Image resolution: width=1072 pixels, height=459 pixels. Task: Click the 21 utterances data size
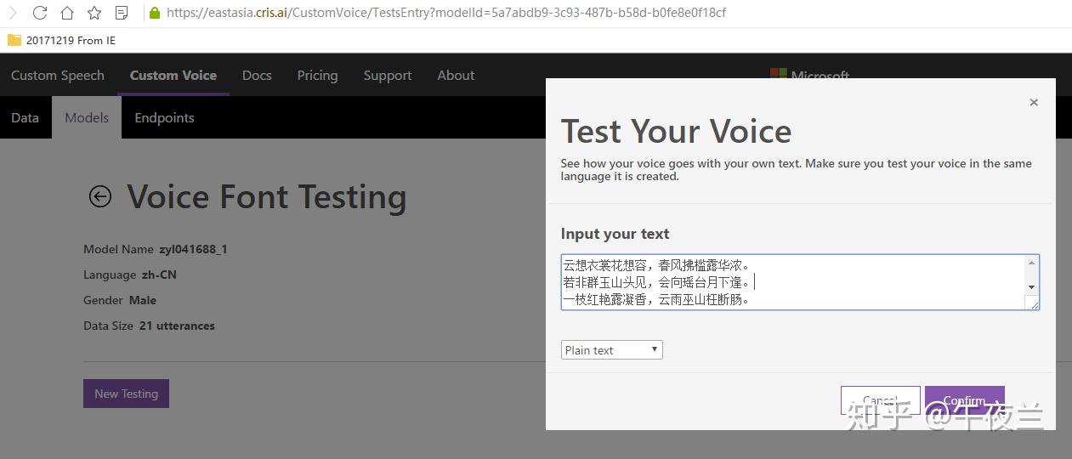[x=177, y=326]
